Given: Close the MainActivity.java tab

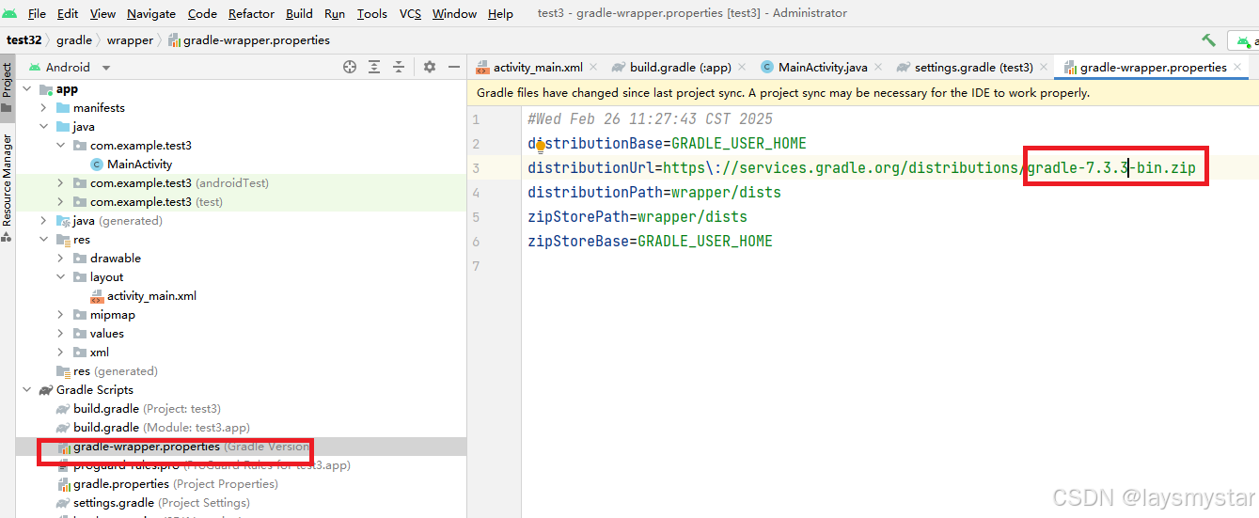Looking at the screenshot, I should tap(878, 67).
